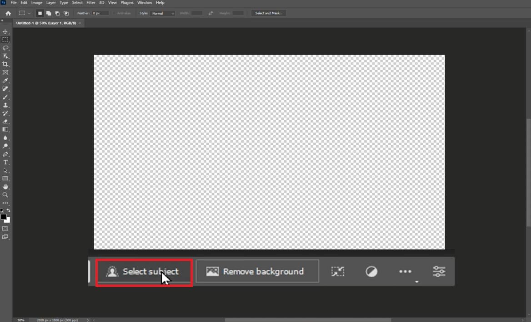Expand the three-dots more options menu
This screenshot has width=531, height=322.
(x=405, y=271)
